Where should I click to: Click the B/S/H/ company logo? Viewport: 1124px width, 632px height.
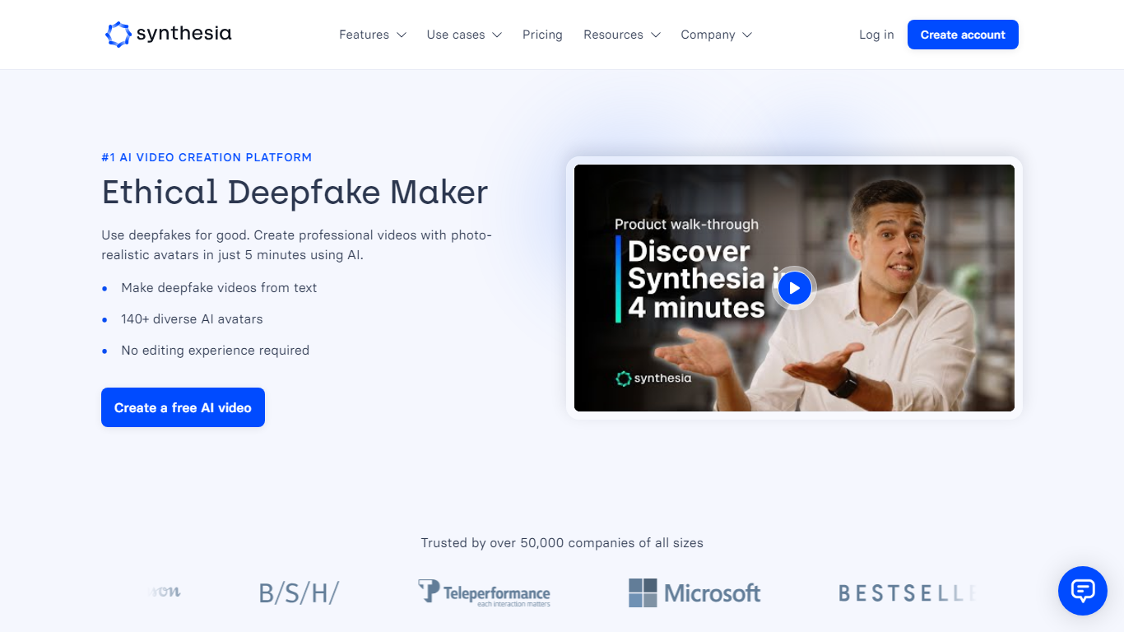[x=299, y=592]
